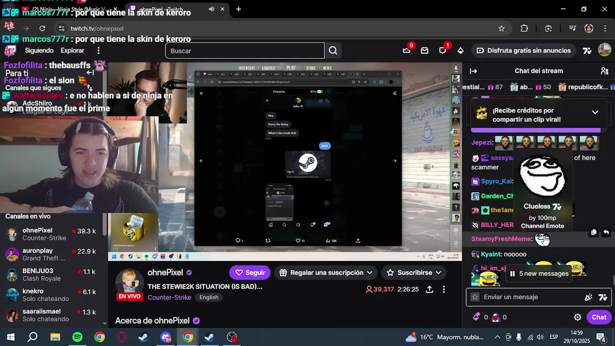
Task: Collapse chat with the arrow icon
Action: point(473,71)
